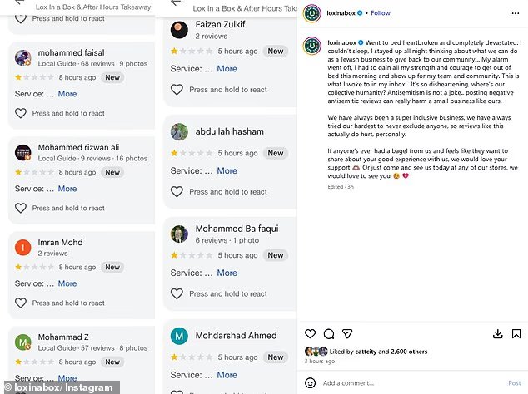View the "2,600 others" likes list
Screen dimensions: 528x394
point(407,352)
